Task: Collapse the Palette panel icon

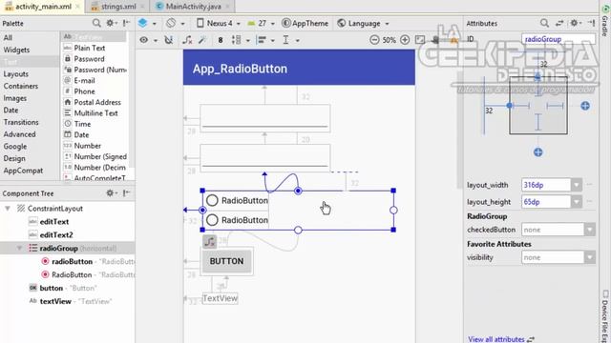Action: (126, 23)
